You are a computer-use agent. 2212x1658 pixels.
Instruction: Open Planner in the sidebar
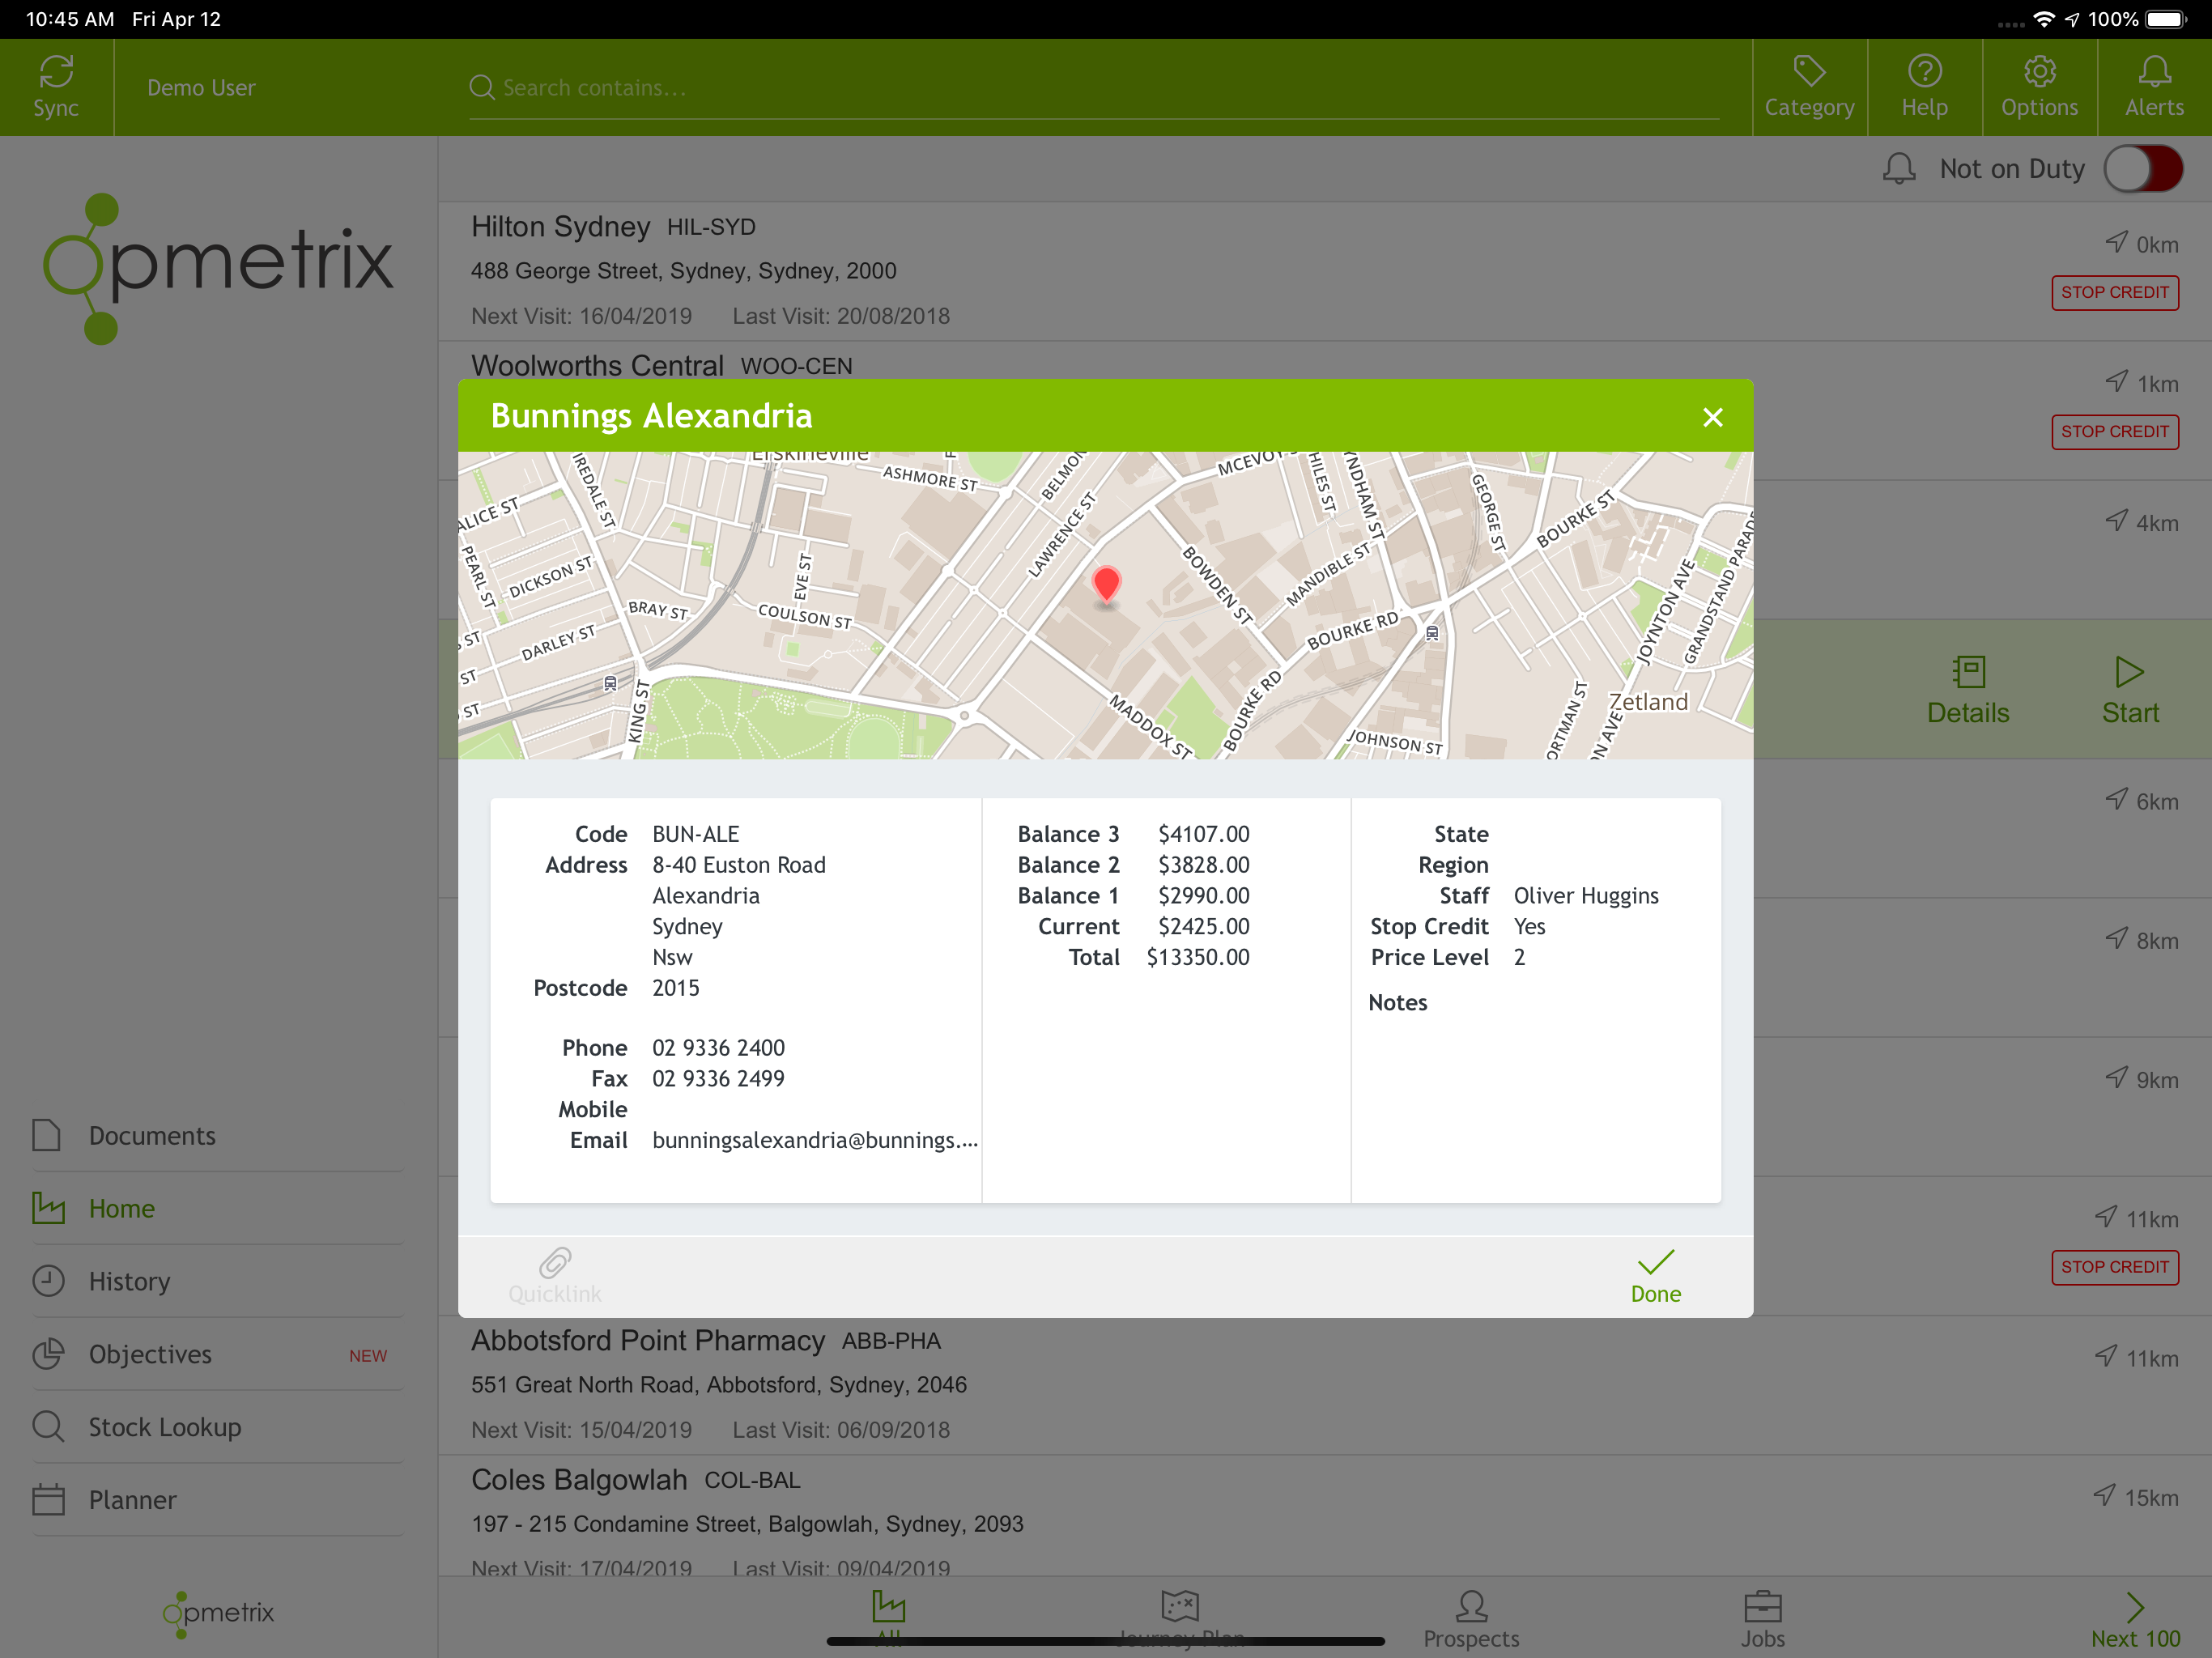pyautogui.click(x=218, y=1501)
